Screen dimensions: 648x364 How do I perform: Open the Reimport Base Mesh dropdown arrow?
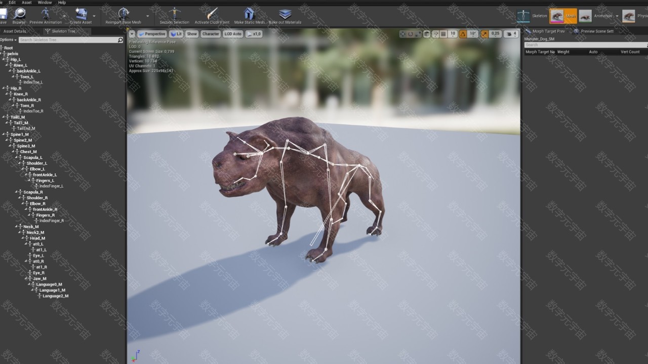pos(147,16)
